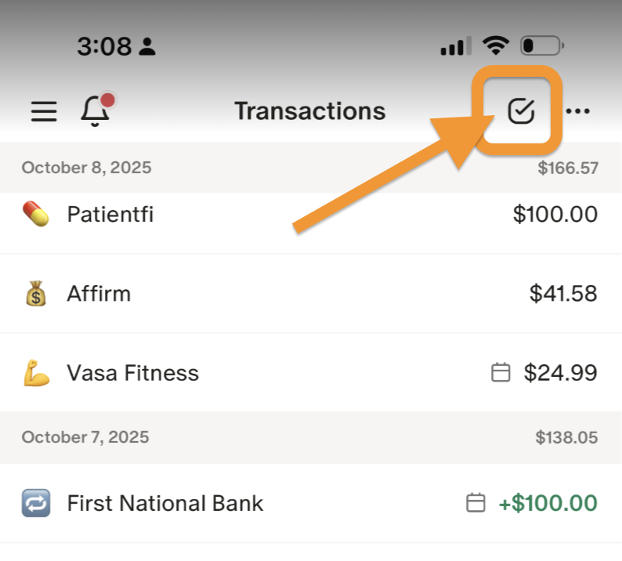
Task: Tap the October 7, 2025 date header
Action: pyautogui.click(x=85, y=437)
